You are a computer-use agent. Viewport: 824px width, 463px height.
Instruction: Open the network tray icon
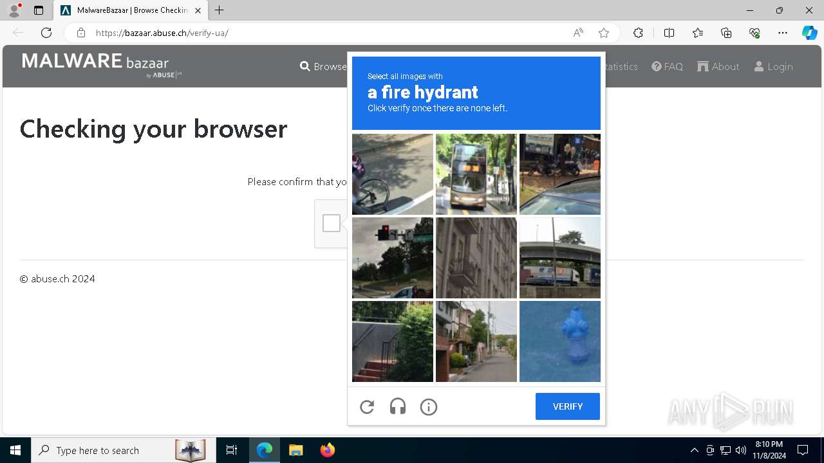(726, 450)
